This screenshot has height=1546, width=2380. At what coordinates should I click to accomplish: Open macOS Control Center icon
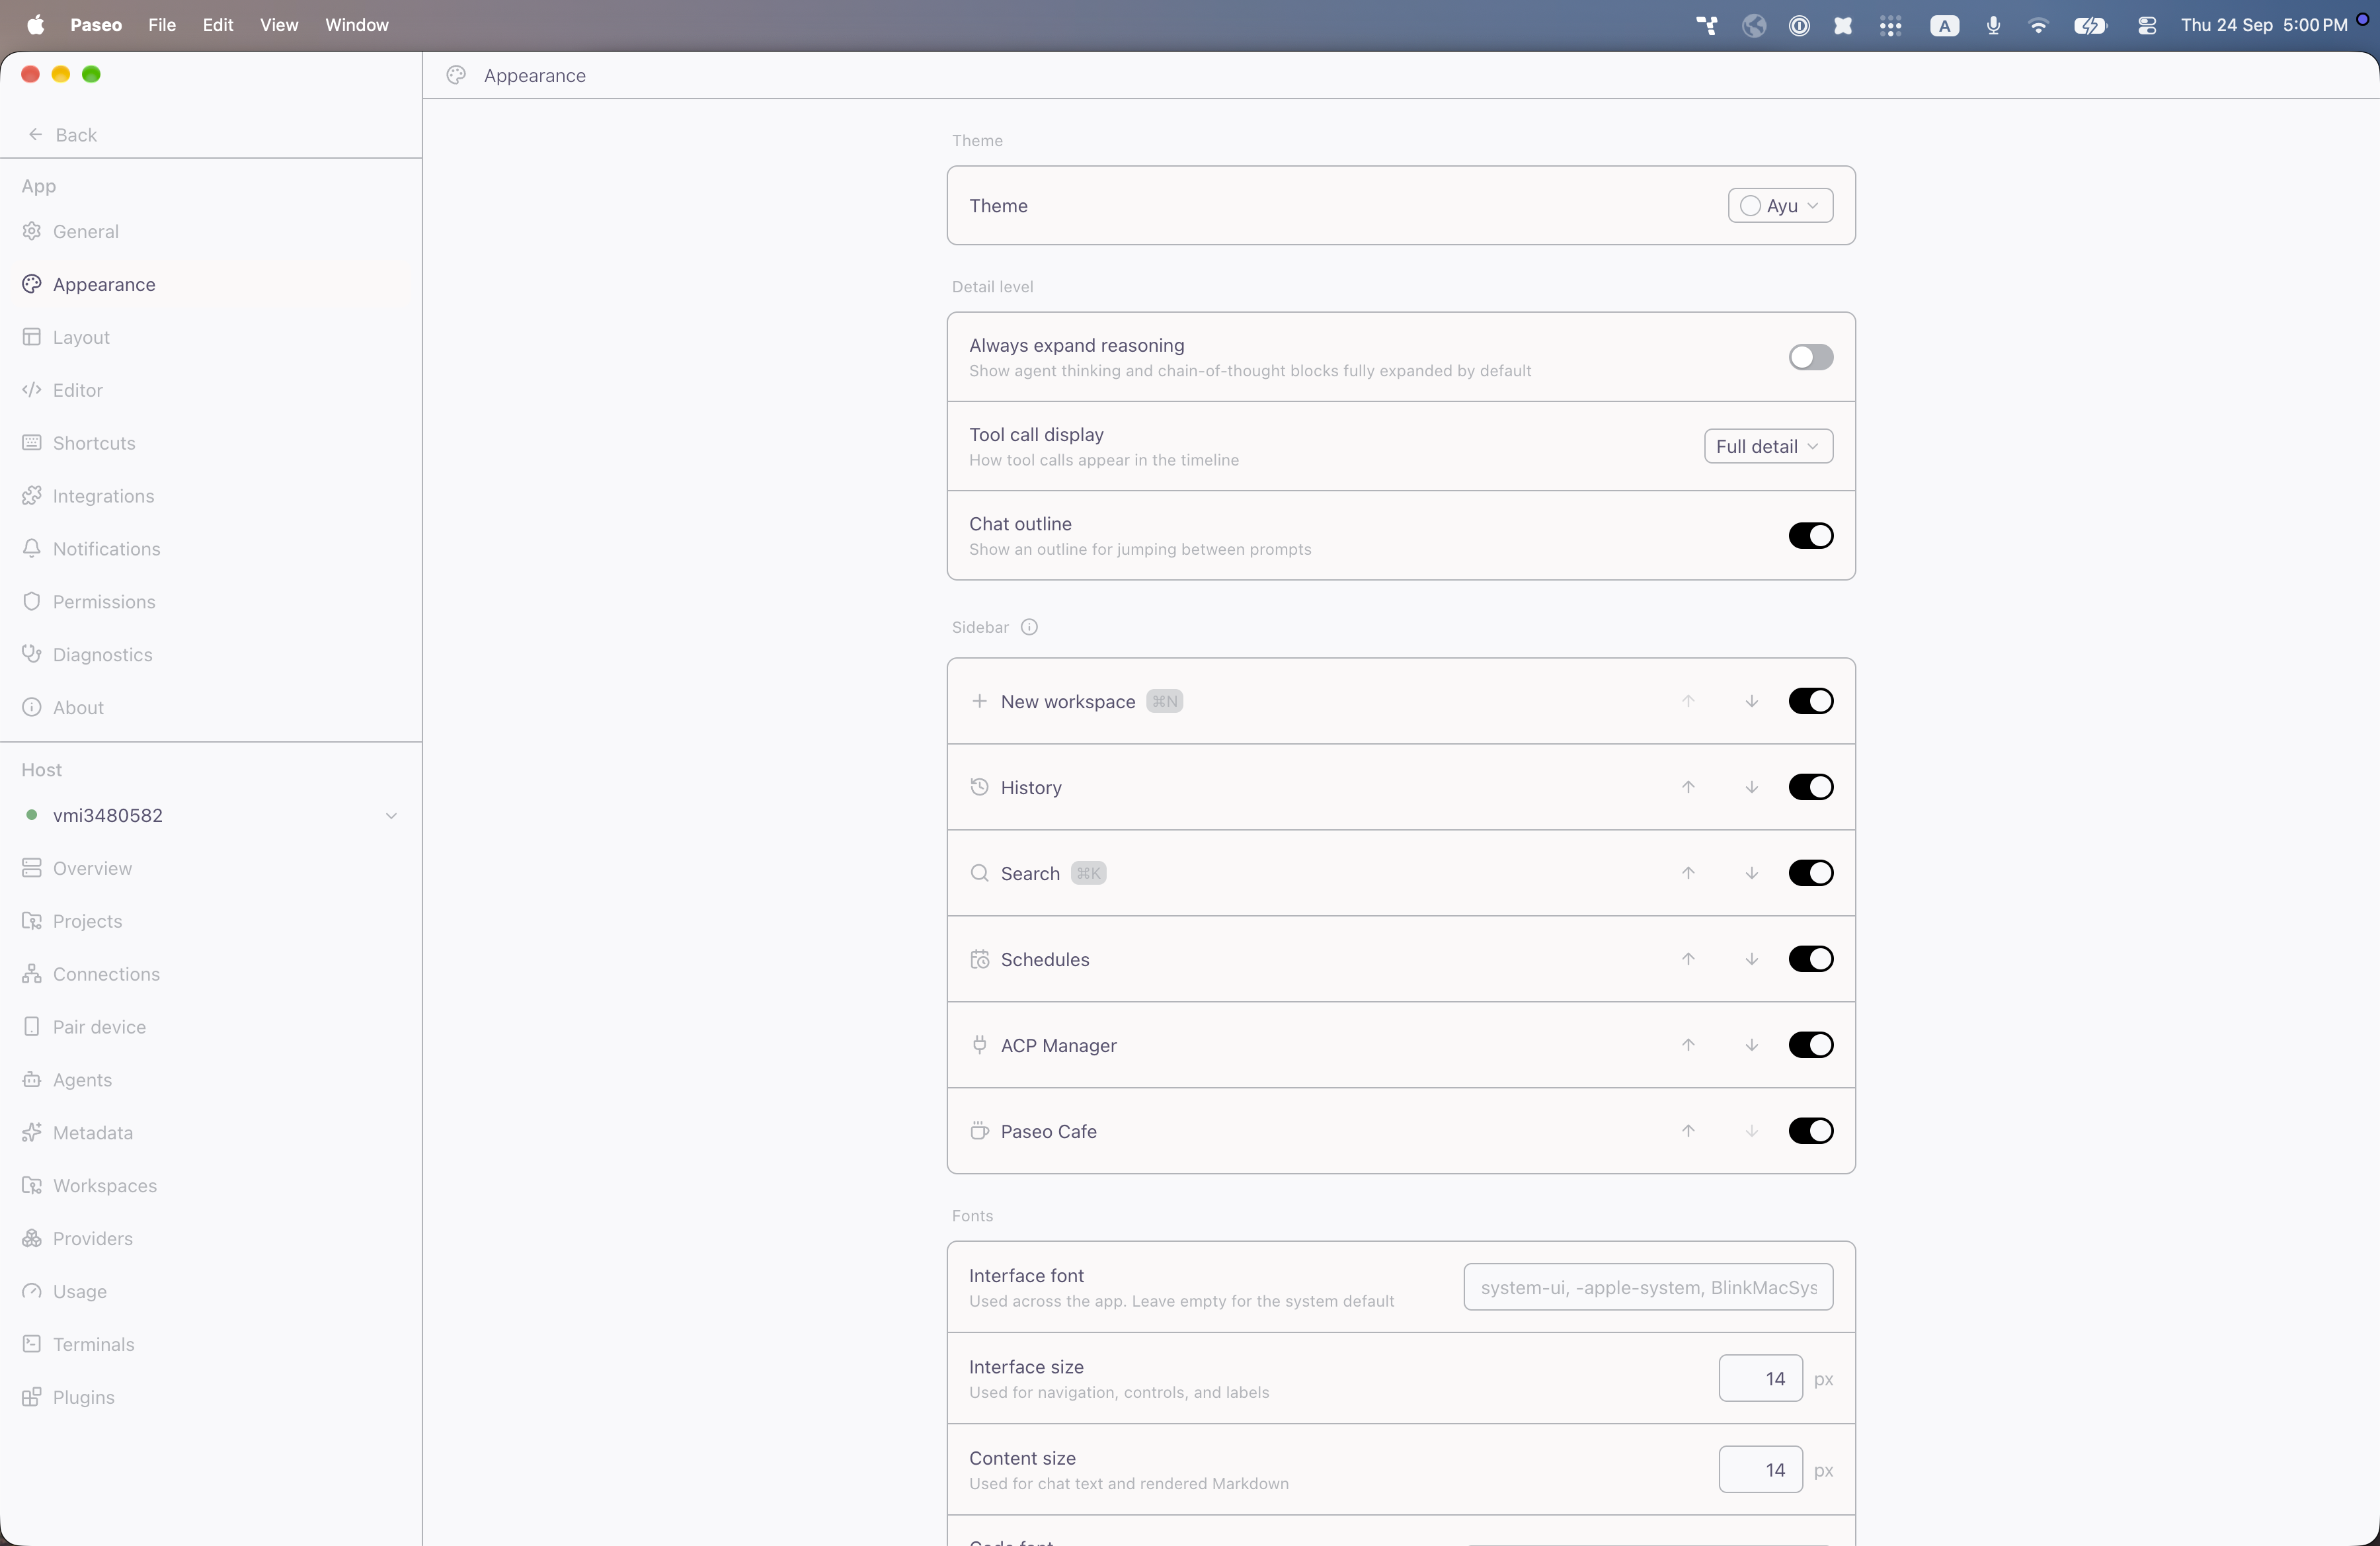click(x=2146, y=25)
